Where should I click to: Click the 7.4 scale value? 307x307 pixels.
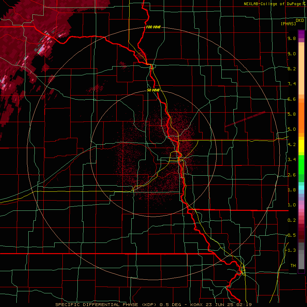292,84
